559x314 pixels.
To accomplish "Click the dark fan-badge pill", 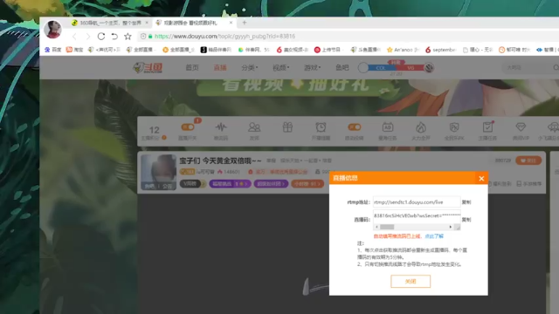I will pyautogui.click(x=192, y=184).
